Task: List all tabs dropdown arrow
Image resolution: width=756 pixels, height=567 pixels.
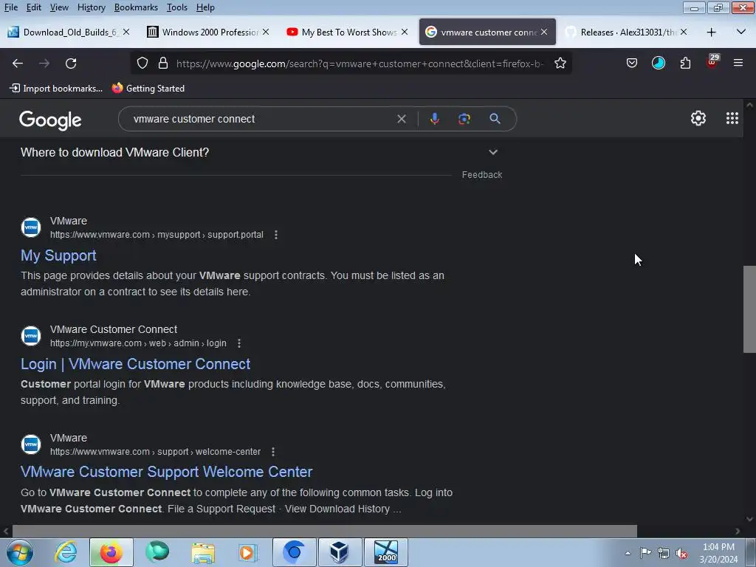Action: click(741, 32)
